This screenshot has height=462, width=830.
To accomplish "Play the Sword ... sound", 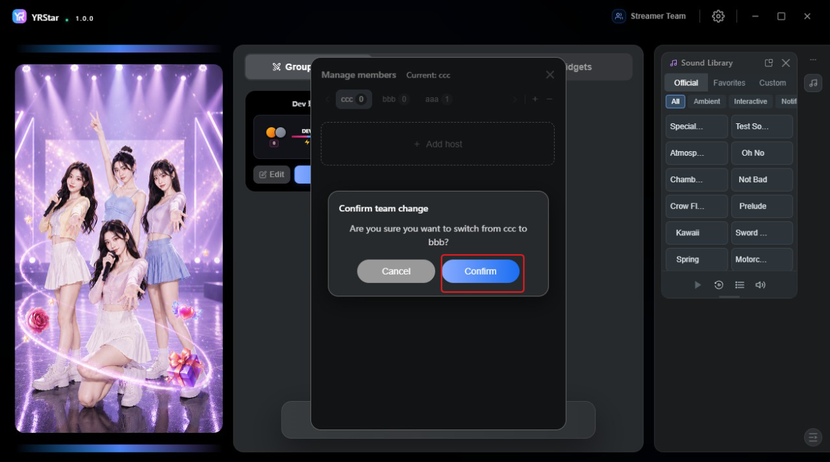I will (762, 233).
